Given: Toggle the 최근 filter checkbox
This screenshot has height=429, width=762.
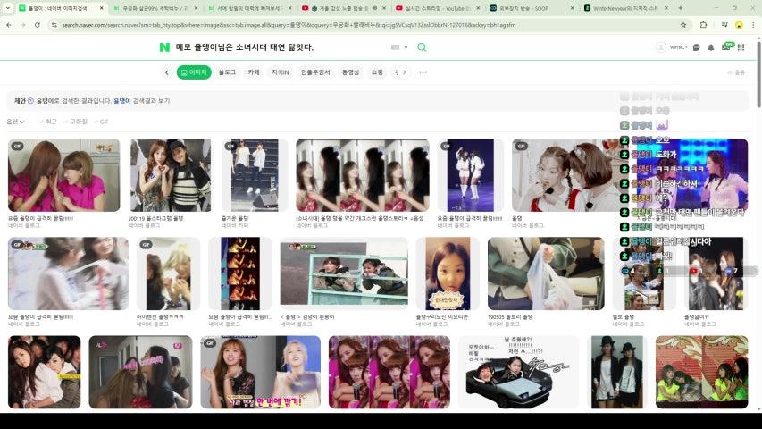Looking at the screenshot, I should click(x=47, y=122).
